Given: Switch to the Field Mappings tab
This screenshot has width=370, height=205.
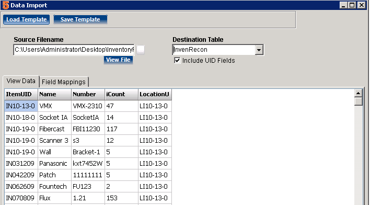Looking at the screenshot, I should (64, 82).
